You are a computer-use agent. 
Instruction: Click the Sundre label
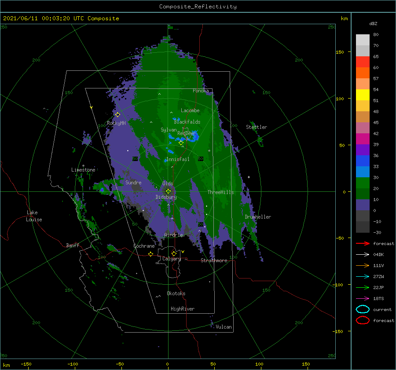(x=133, y=182)
